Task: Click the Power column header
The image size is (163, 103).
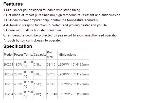Action: click(x=19, y=55)
